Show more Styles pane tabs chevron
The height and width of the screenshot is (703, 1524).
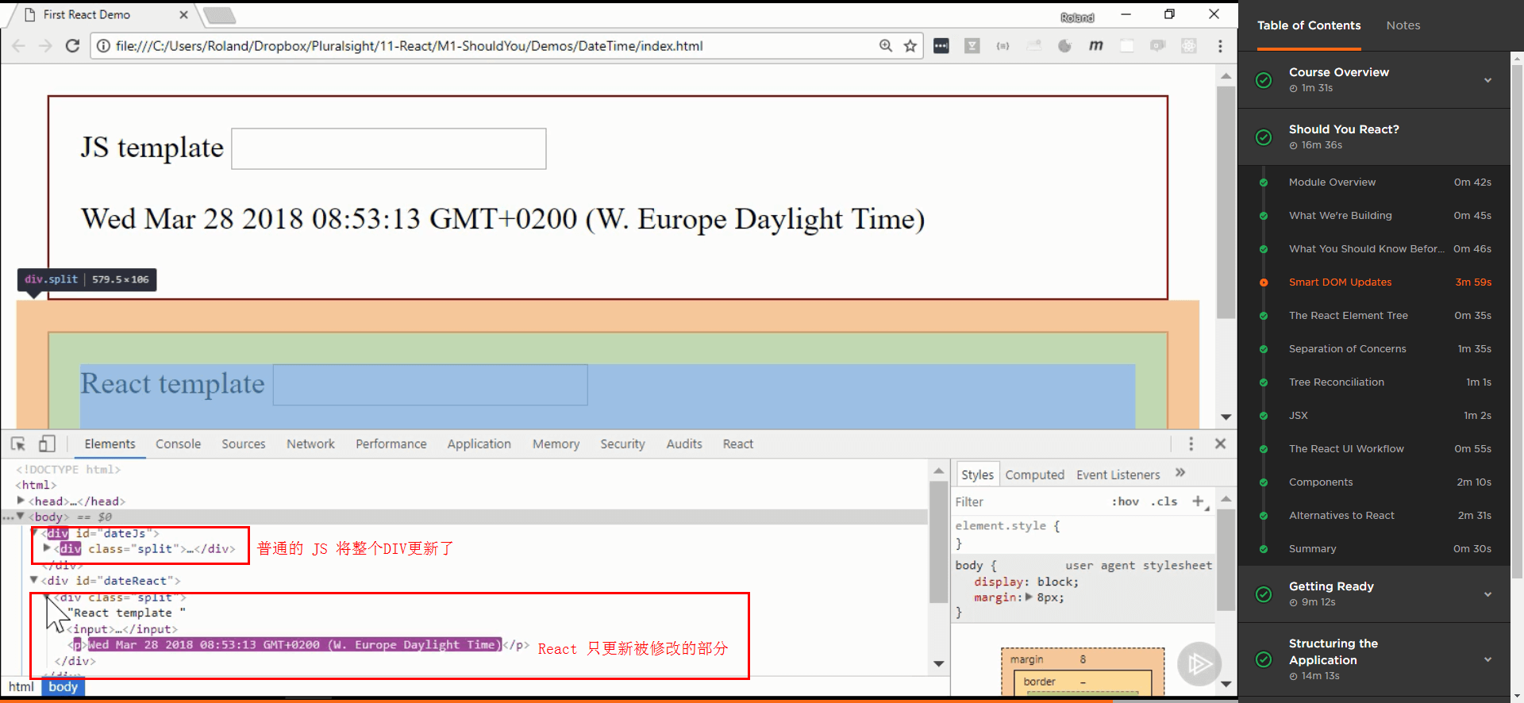point(1180,473)
